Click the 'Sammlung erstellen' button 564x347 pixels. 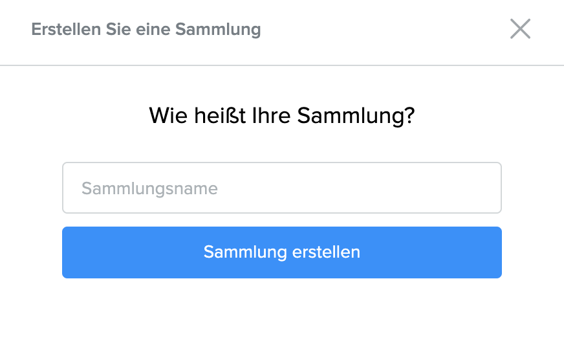click(x=281, y=252)
